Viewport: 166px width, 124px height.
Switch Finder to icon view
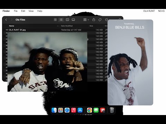[55, 20]
